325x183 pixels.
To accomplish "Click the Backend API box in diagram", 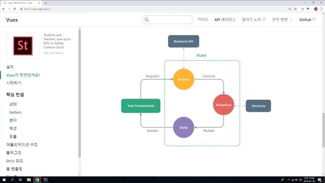I will pos(184,41).
